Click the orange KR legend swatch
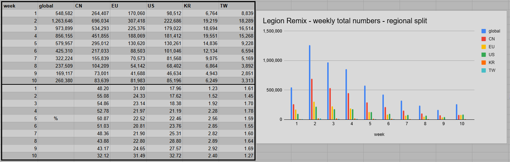This screenshot has width=510, height=162. 483,63
